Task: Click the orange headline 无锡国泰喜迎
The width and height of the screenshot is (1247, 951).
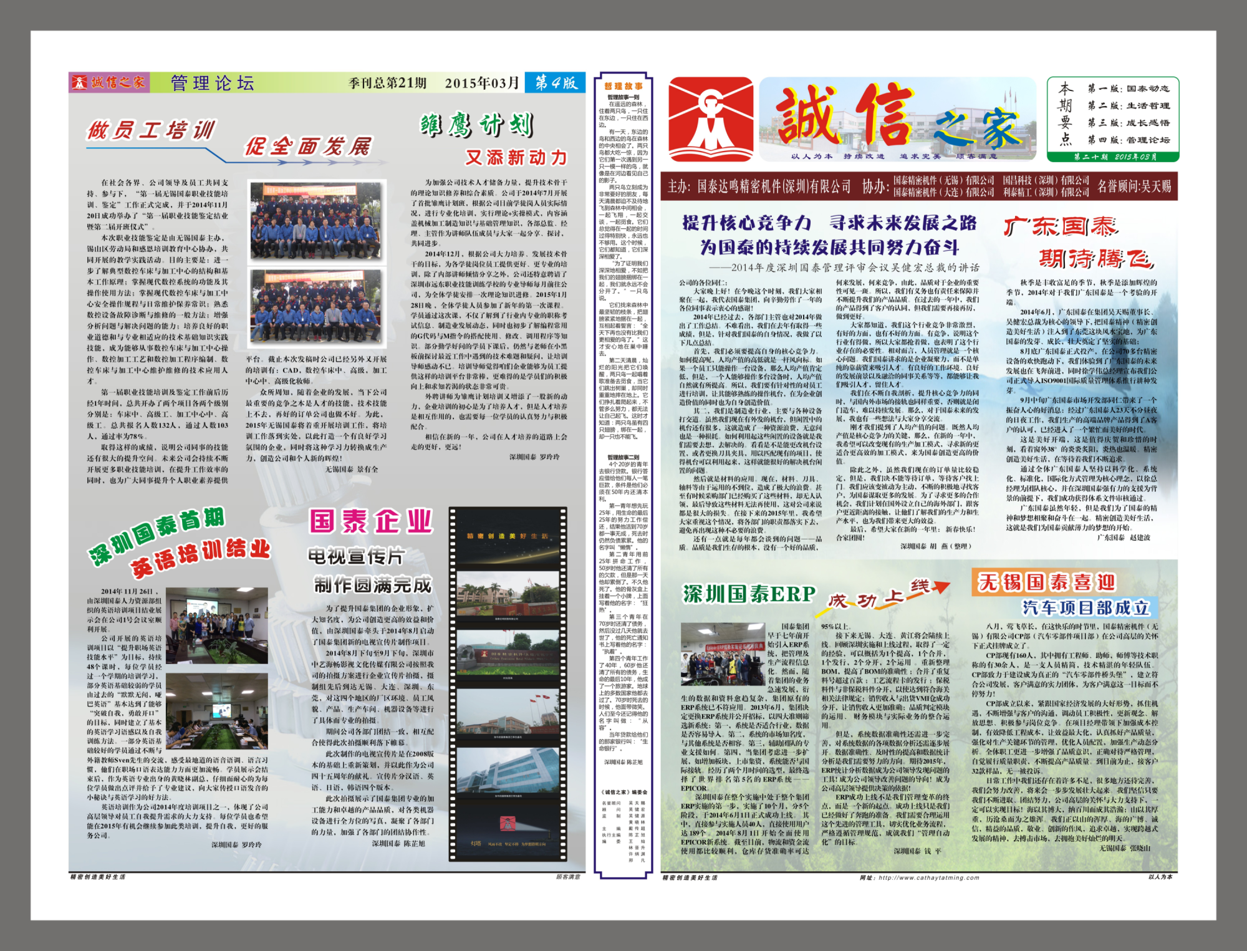Action: coord(1046,582)
